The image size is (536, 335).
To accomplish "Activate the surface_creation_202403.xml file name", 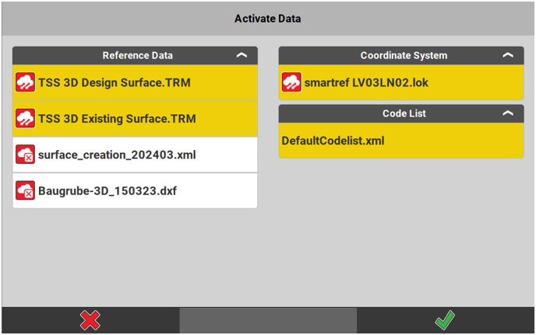I will 117,155.
